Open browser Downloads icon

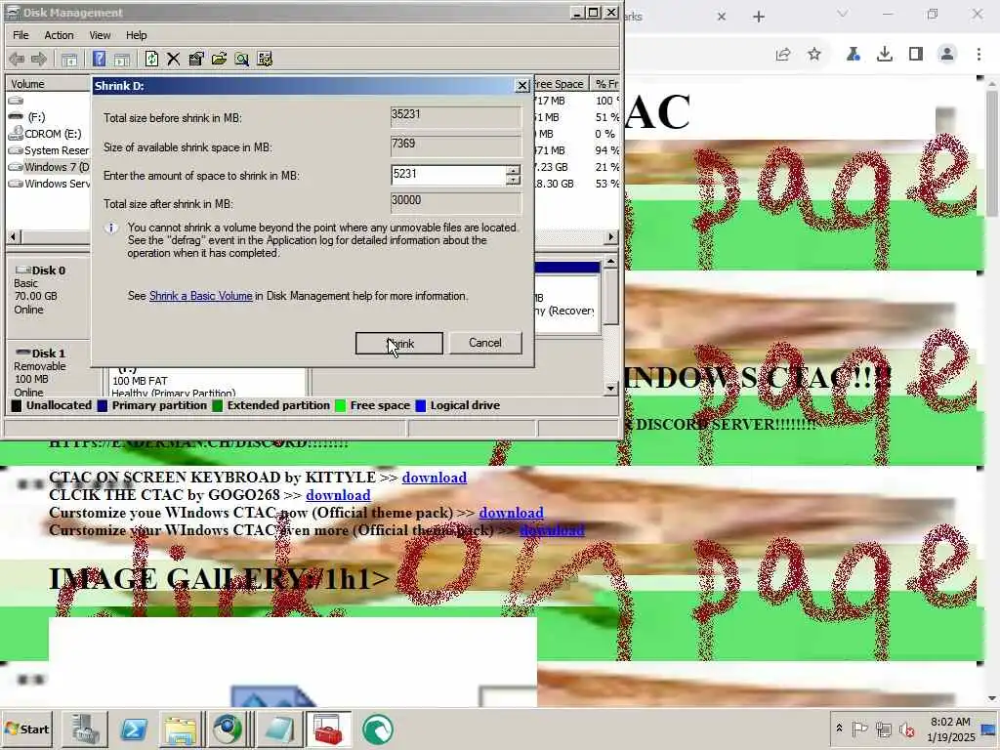(x=885, y=55)
